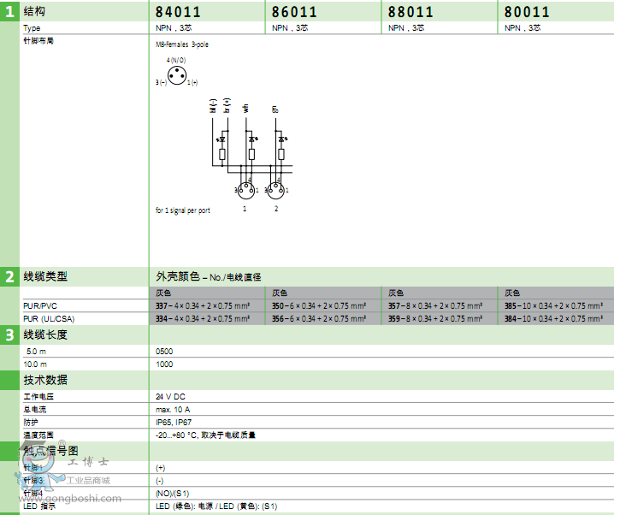Click the port 2 connector symbol in schematic

click(275, 189)
